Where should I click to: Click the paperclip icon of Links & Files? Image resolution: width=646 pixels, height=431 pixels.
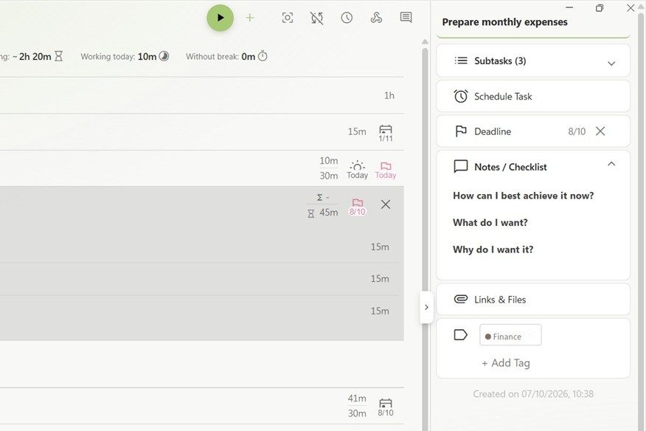461,299
